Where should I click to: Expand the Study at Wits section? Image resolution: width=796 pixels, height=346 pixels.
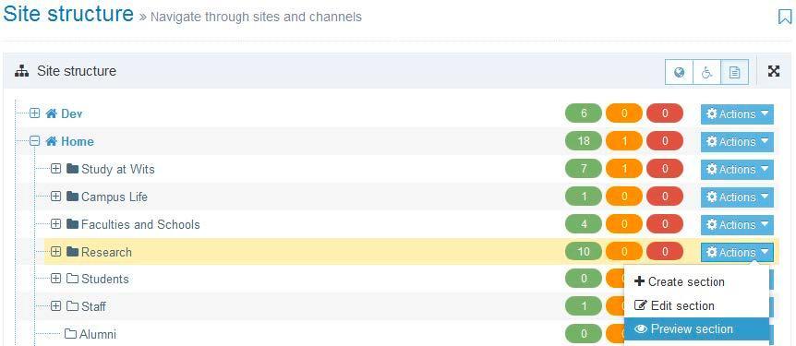click(x=55, y=169)
